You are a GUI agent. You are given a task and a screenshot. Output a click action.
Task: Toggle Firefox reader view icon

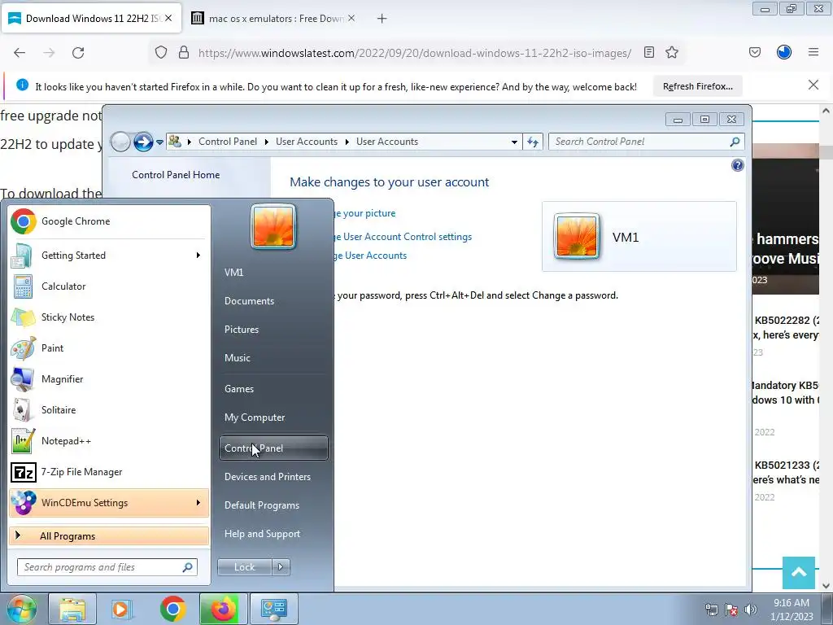click(648, 53)
